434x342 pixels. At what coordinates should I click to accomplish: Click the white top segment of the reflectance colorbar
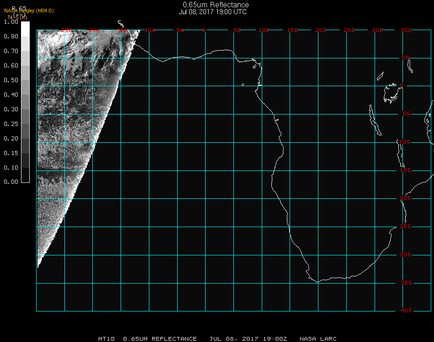(x=25, y=29)
